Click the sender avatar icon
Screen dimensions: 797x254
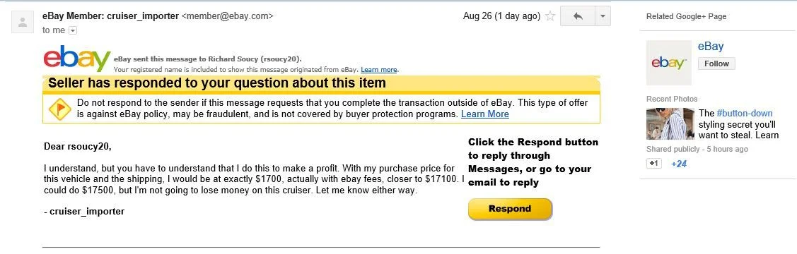(x=23, y=22)
